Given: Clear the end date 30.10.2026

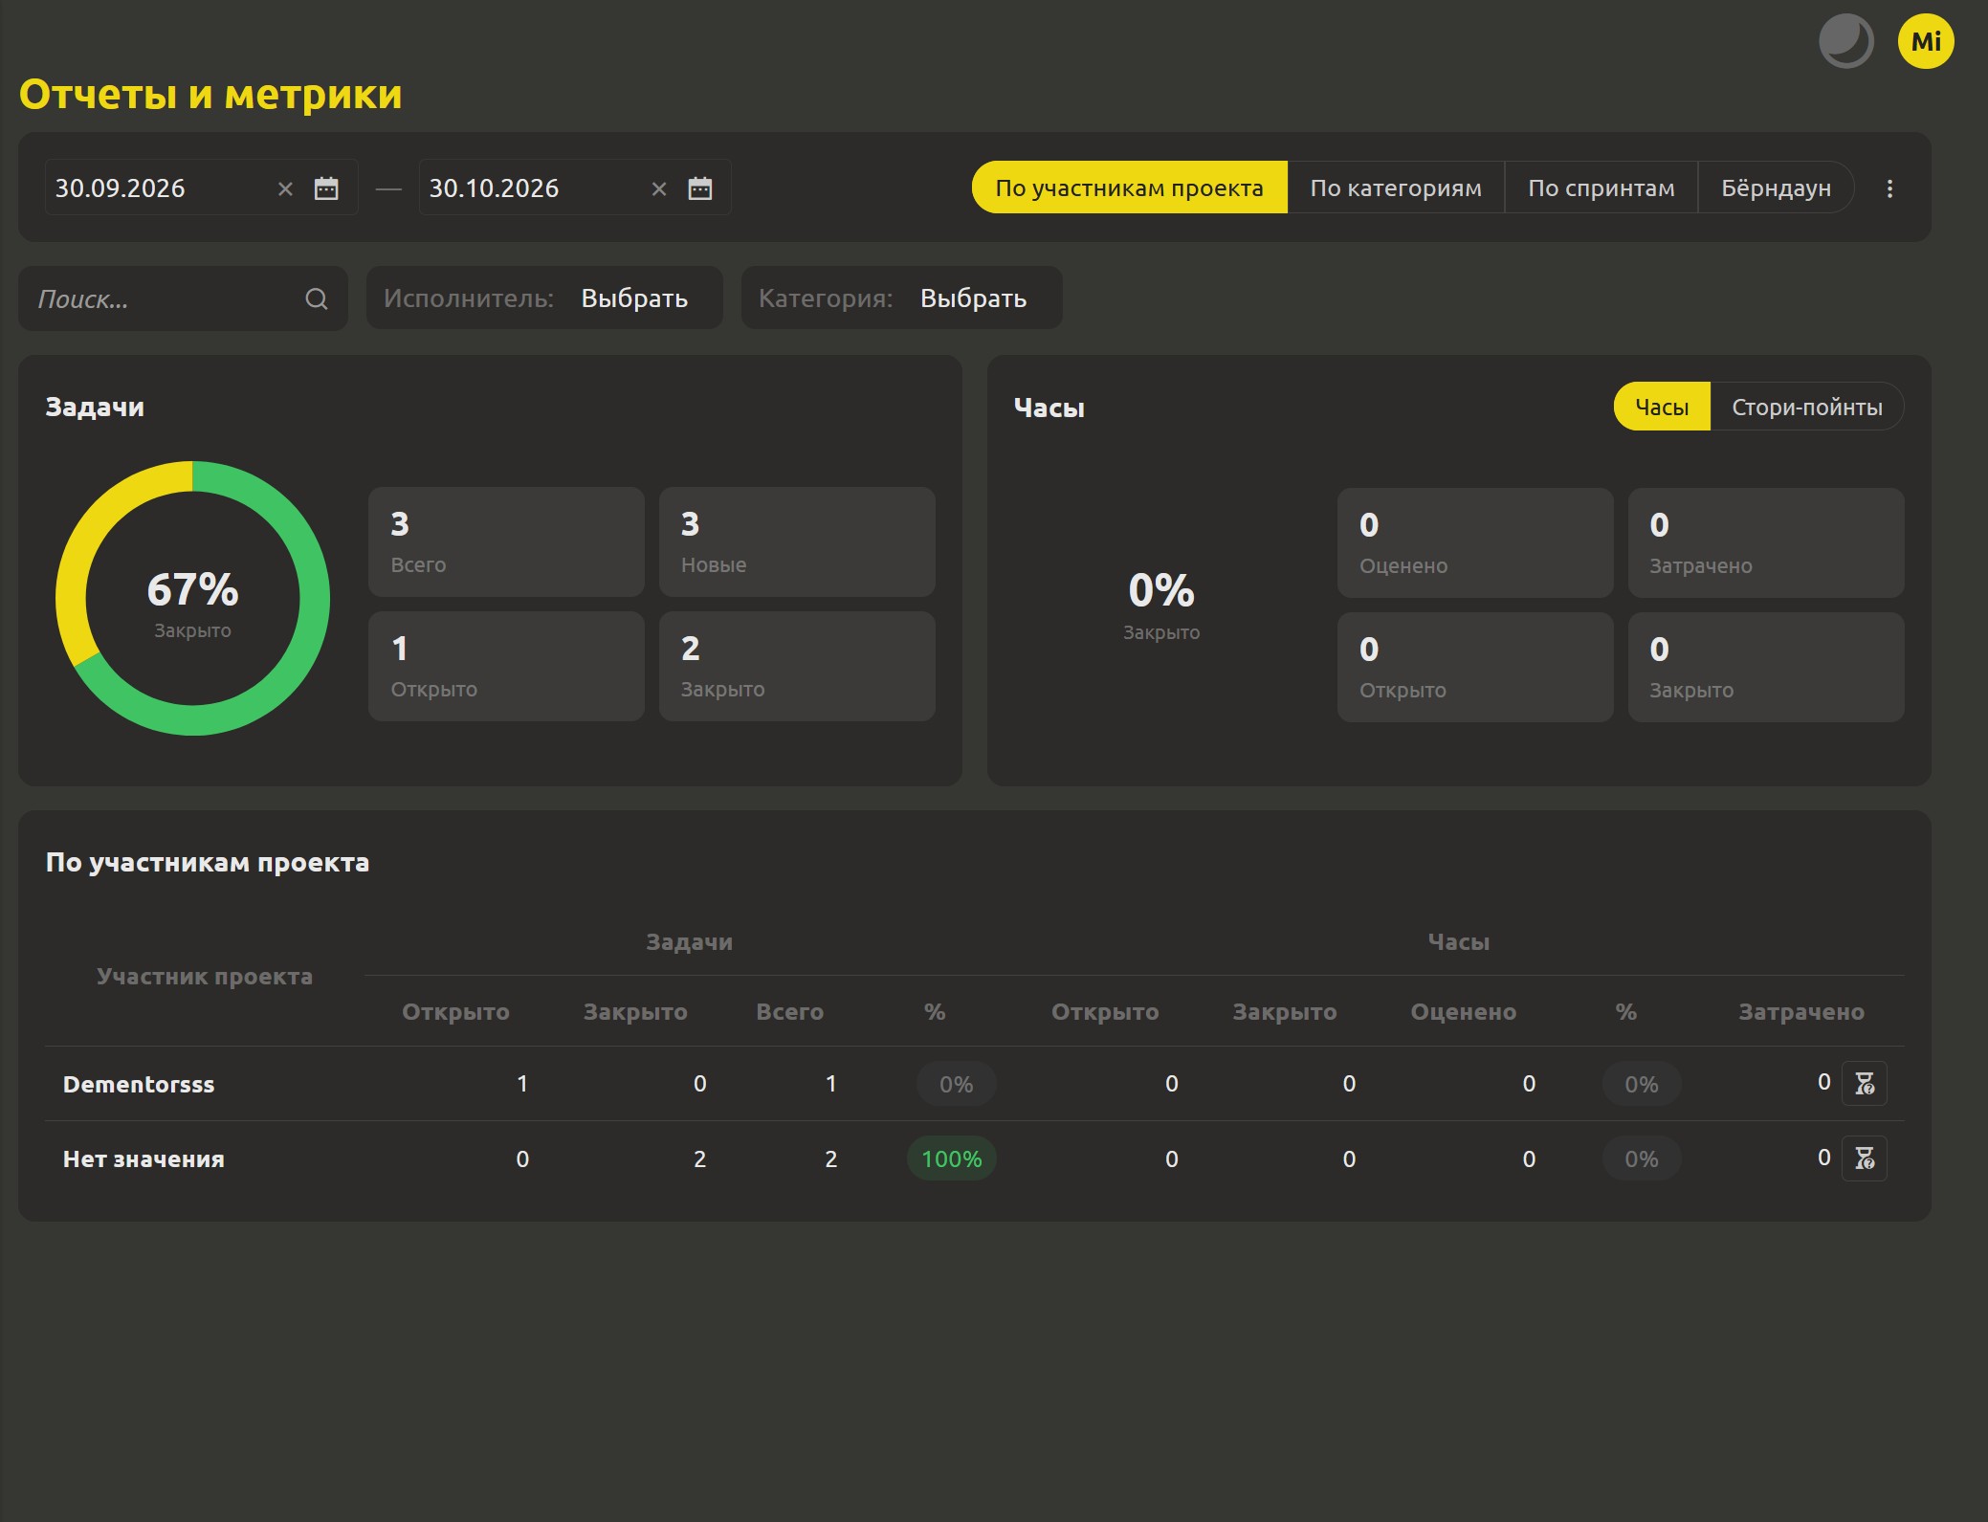Looking at the screenshot, I should click(x=659, y=188).
